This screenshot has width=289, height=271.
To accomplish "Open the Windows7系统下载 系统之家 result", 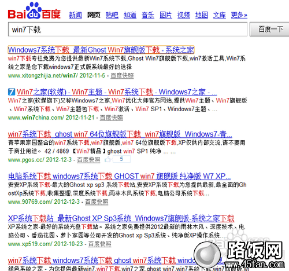I will (x=101, y=50).
